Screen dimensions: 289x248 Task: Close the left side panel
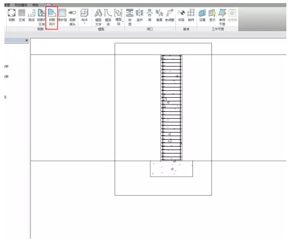tap(26, 41)
